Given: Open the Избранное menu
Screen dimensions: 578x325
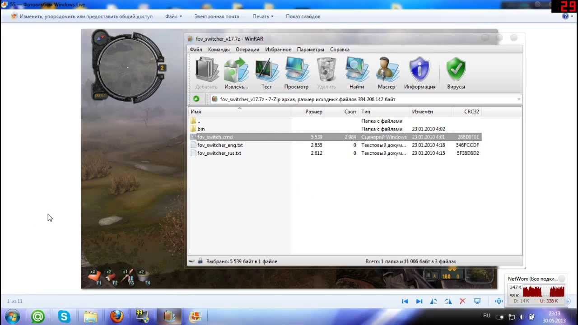Looking at the screenshot, I should (x=278, y=50).
